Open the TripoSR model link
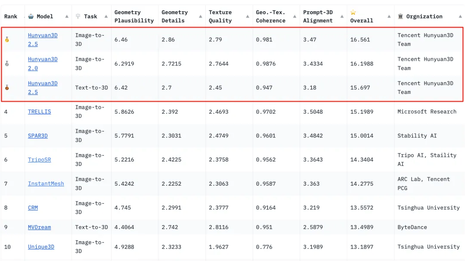 click(39, 160)
